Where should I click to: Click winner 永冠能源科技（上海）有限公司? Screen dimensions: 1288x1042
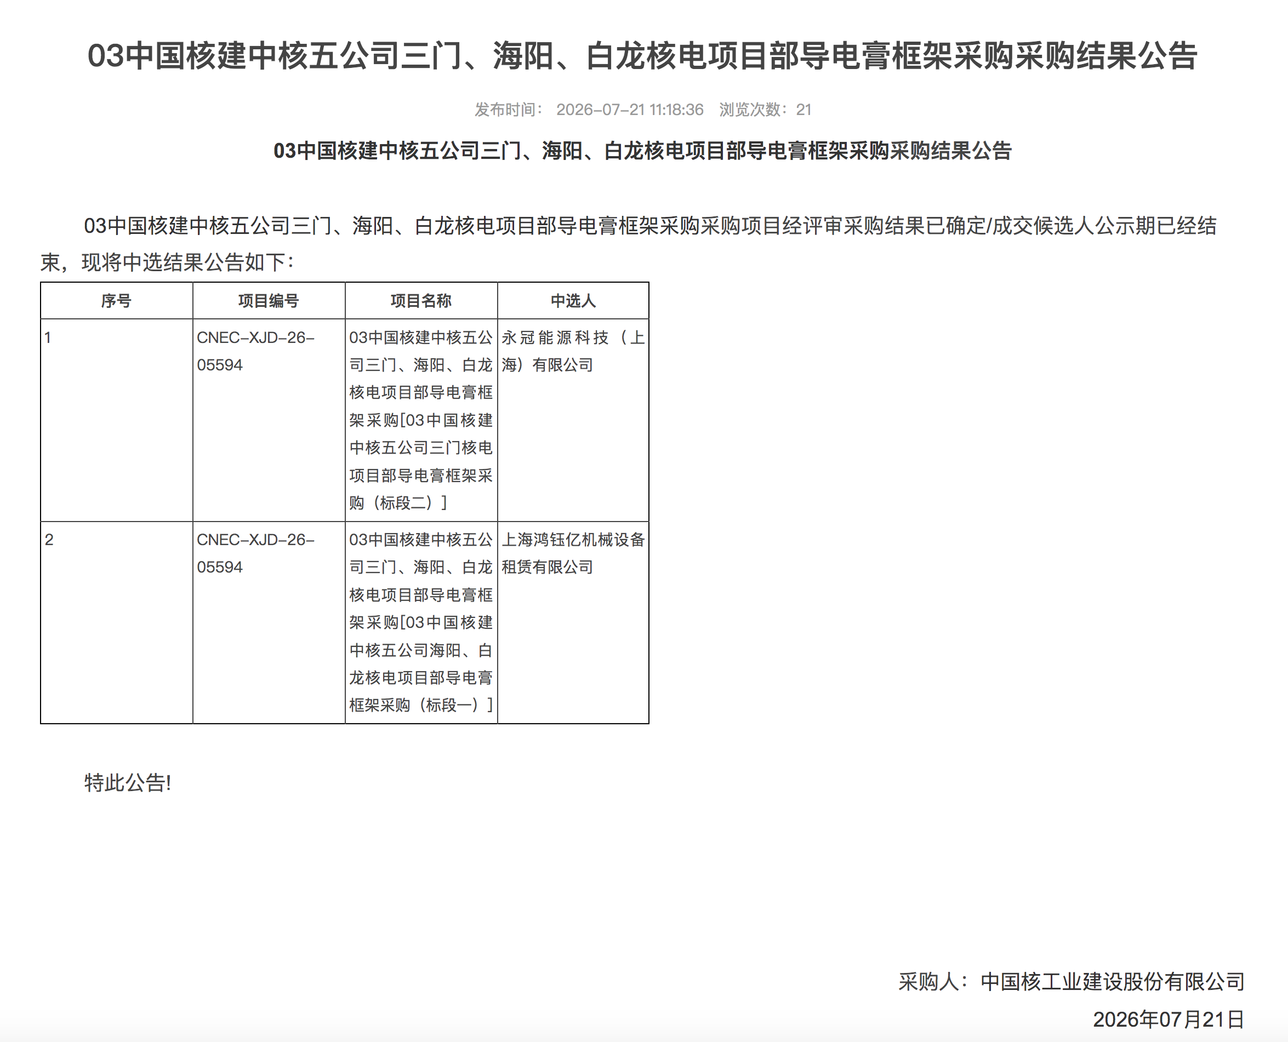[573, 351]
